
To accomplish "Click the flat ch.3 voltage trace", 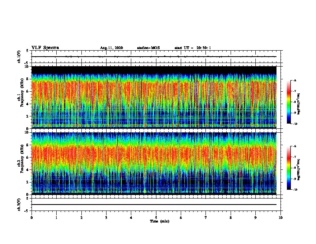I will click(x=154, y=205).
